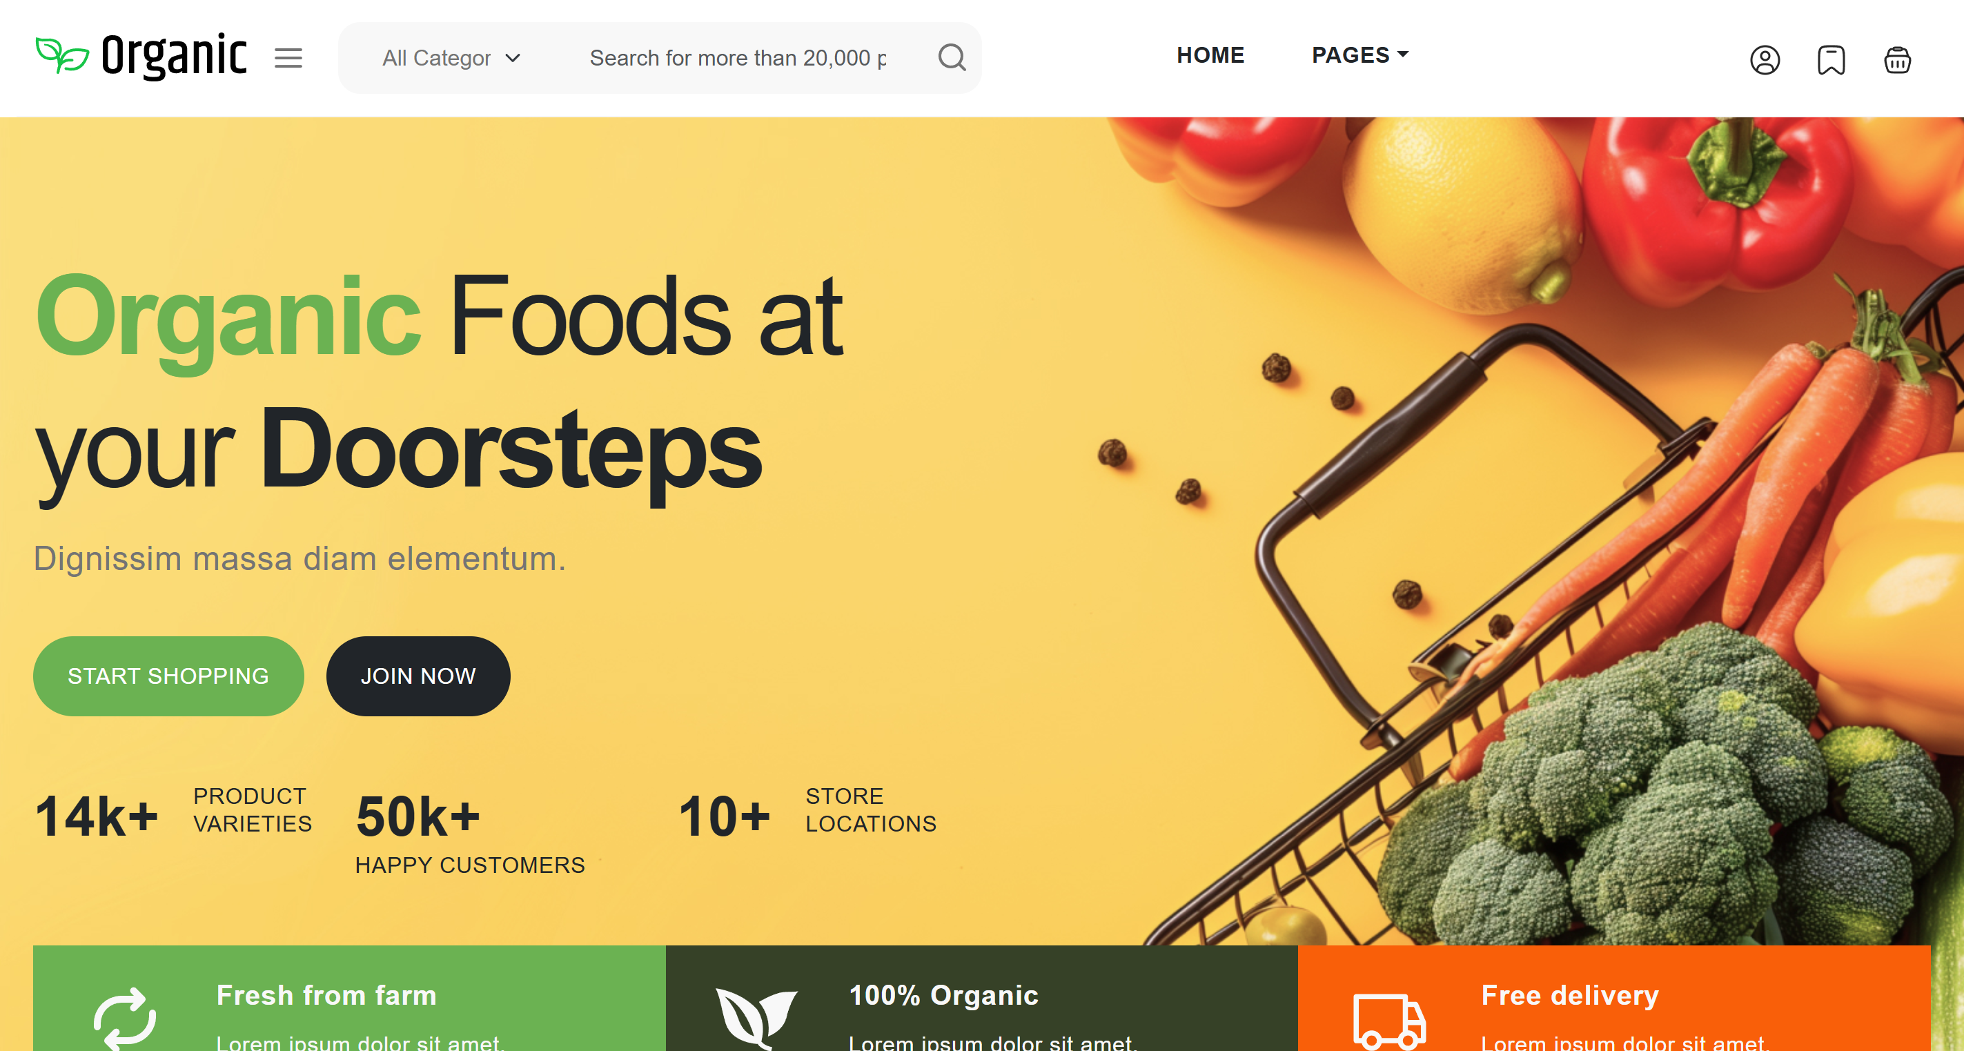Image resolution: width=1964 pixels, height=1051 pixels.
Task: Click the Fresh from farm refresh icon
Action: click(124, 1020)
